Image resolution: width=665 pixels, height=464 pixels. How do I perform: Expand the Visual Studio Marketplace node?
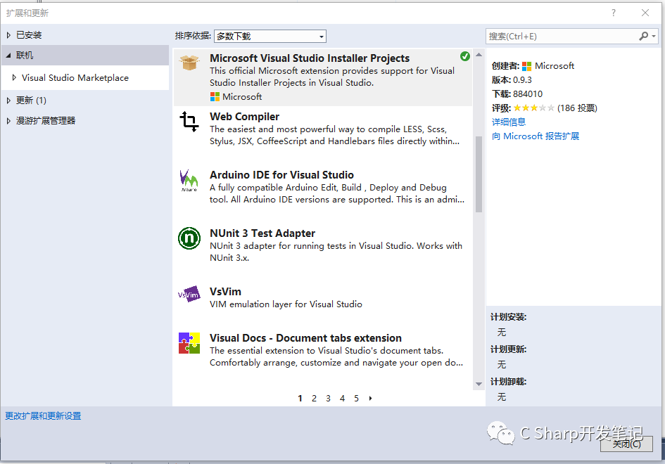pos(14,78)
